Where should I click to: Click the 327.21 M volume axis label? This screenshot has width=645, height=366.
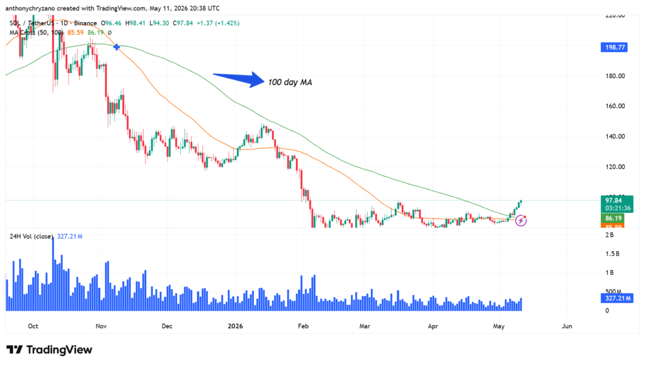pyautogui.click(x=617, y=298)
